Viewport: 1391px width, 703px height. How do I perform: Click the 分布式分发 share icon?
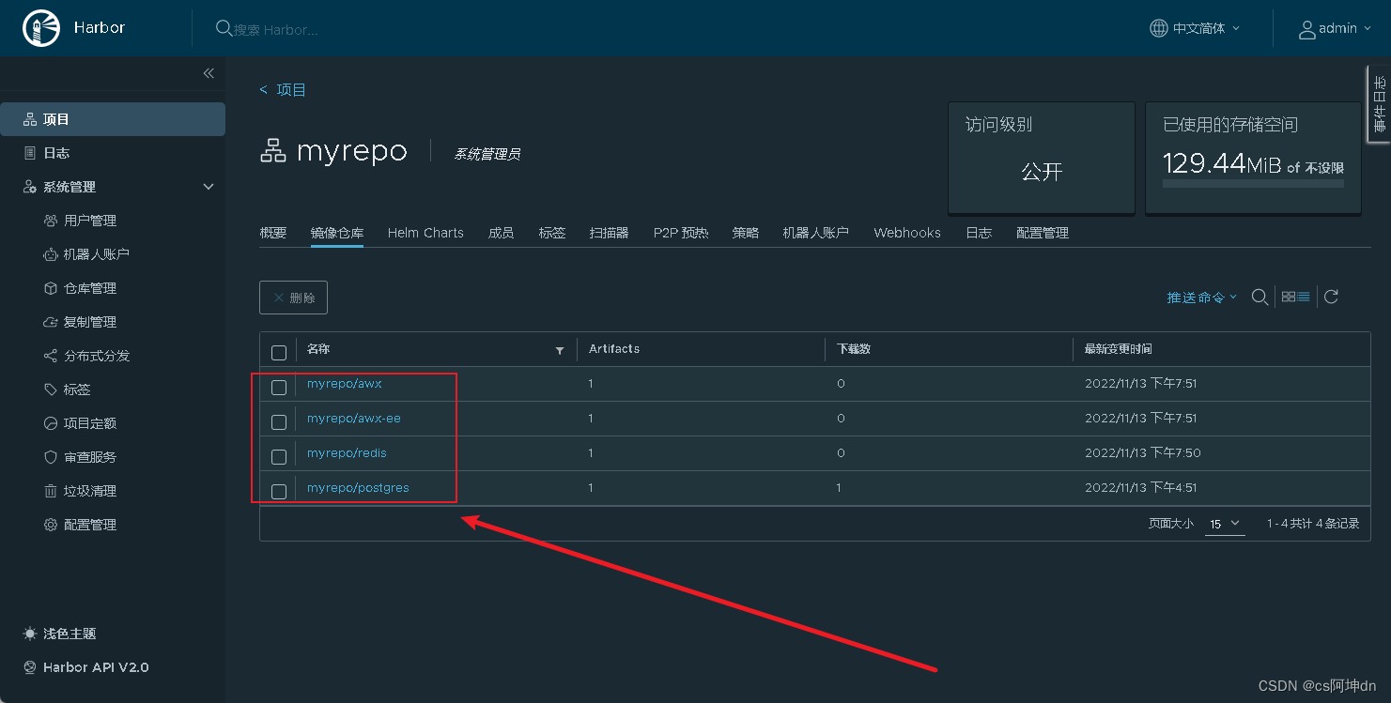51,356
